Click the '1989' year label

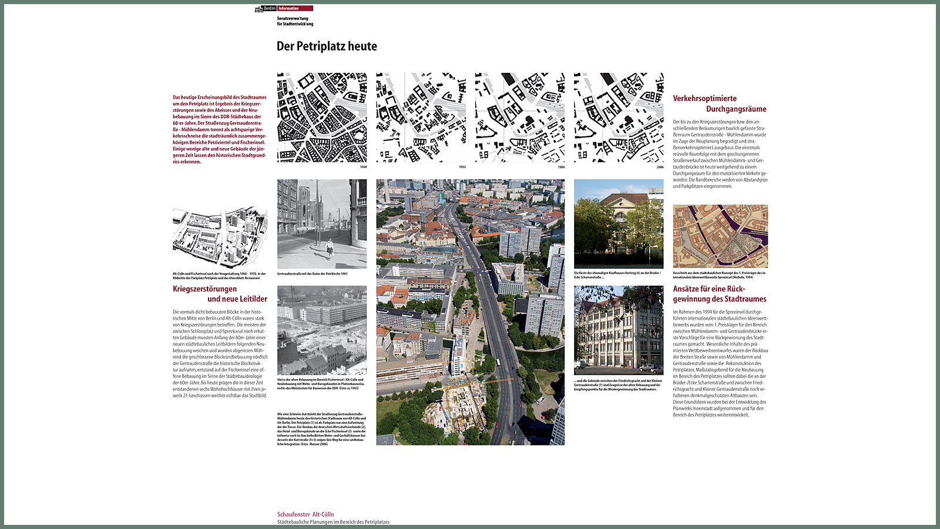[x=561, y=167]
